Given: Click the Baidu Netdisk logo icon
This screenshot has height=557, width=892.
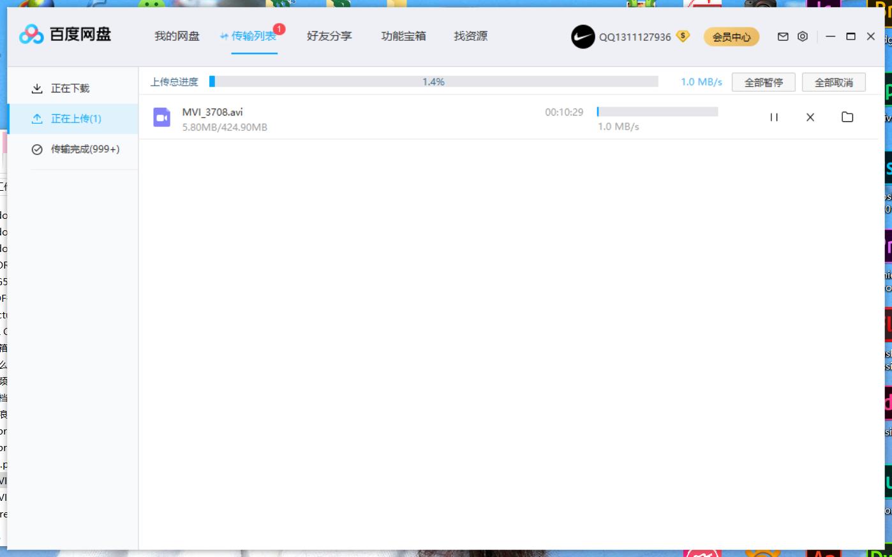Looking at the screenshot, I should (29, 35).
